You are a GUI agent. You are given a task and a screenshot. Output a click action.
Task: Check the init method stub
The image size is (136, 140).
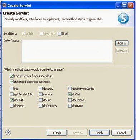tap(11, 89)
